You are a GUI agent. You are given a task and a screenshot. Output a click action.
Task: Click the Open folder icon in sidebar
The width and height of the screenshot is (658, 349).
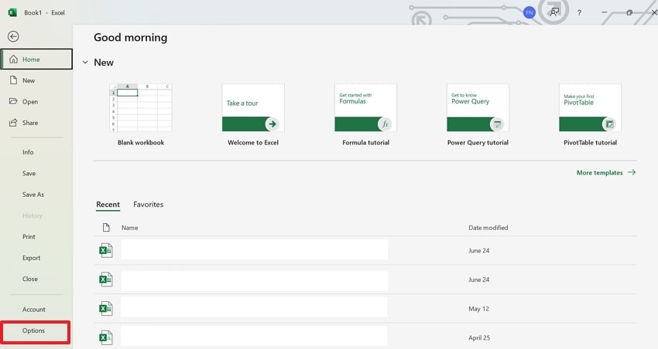(13, 101)
